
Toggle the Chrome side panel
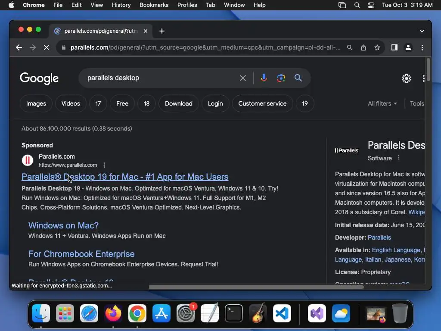[394, 47]
